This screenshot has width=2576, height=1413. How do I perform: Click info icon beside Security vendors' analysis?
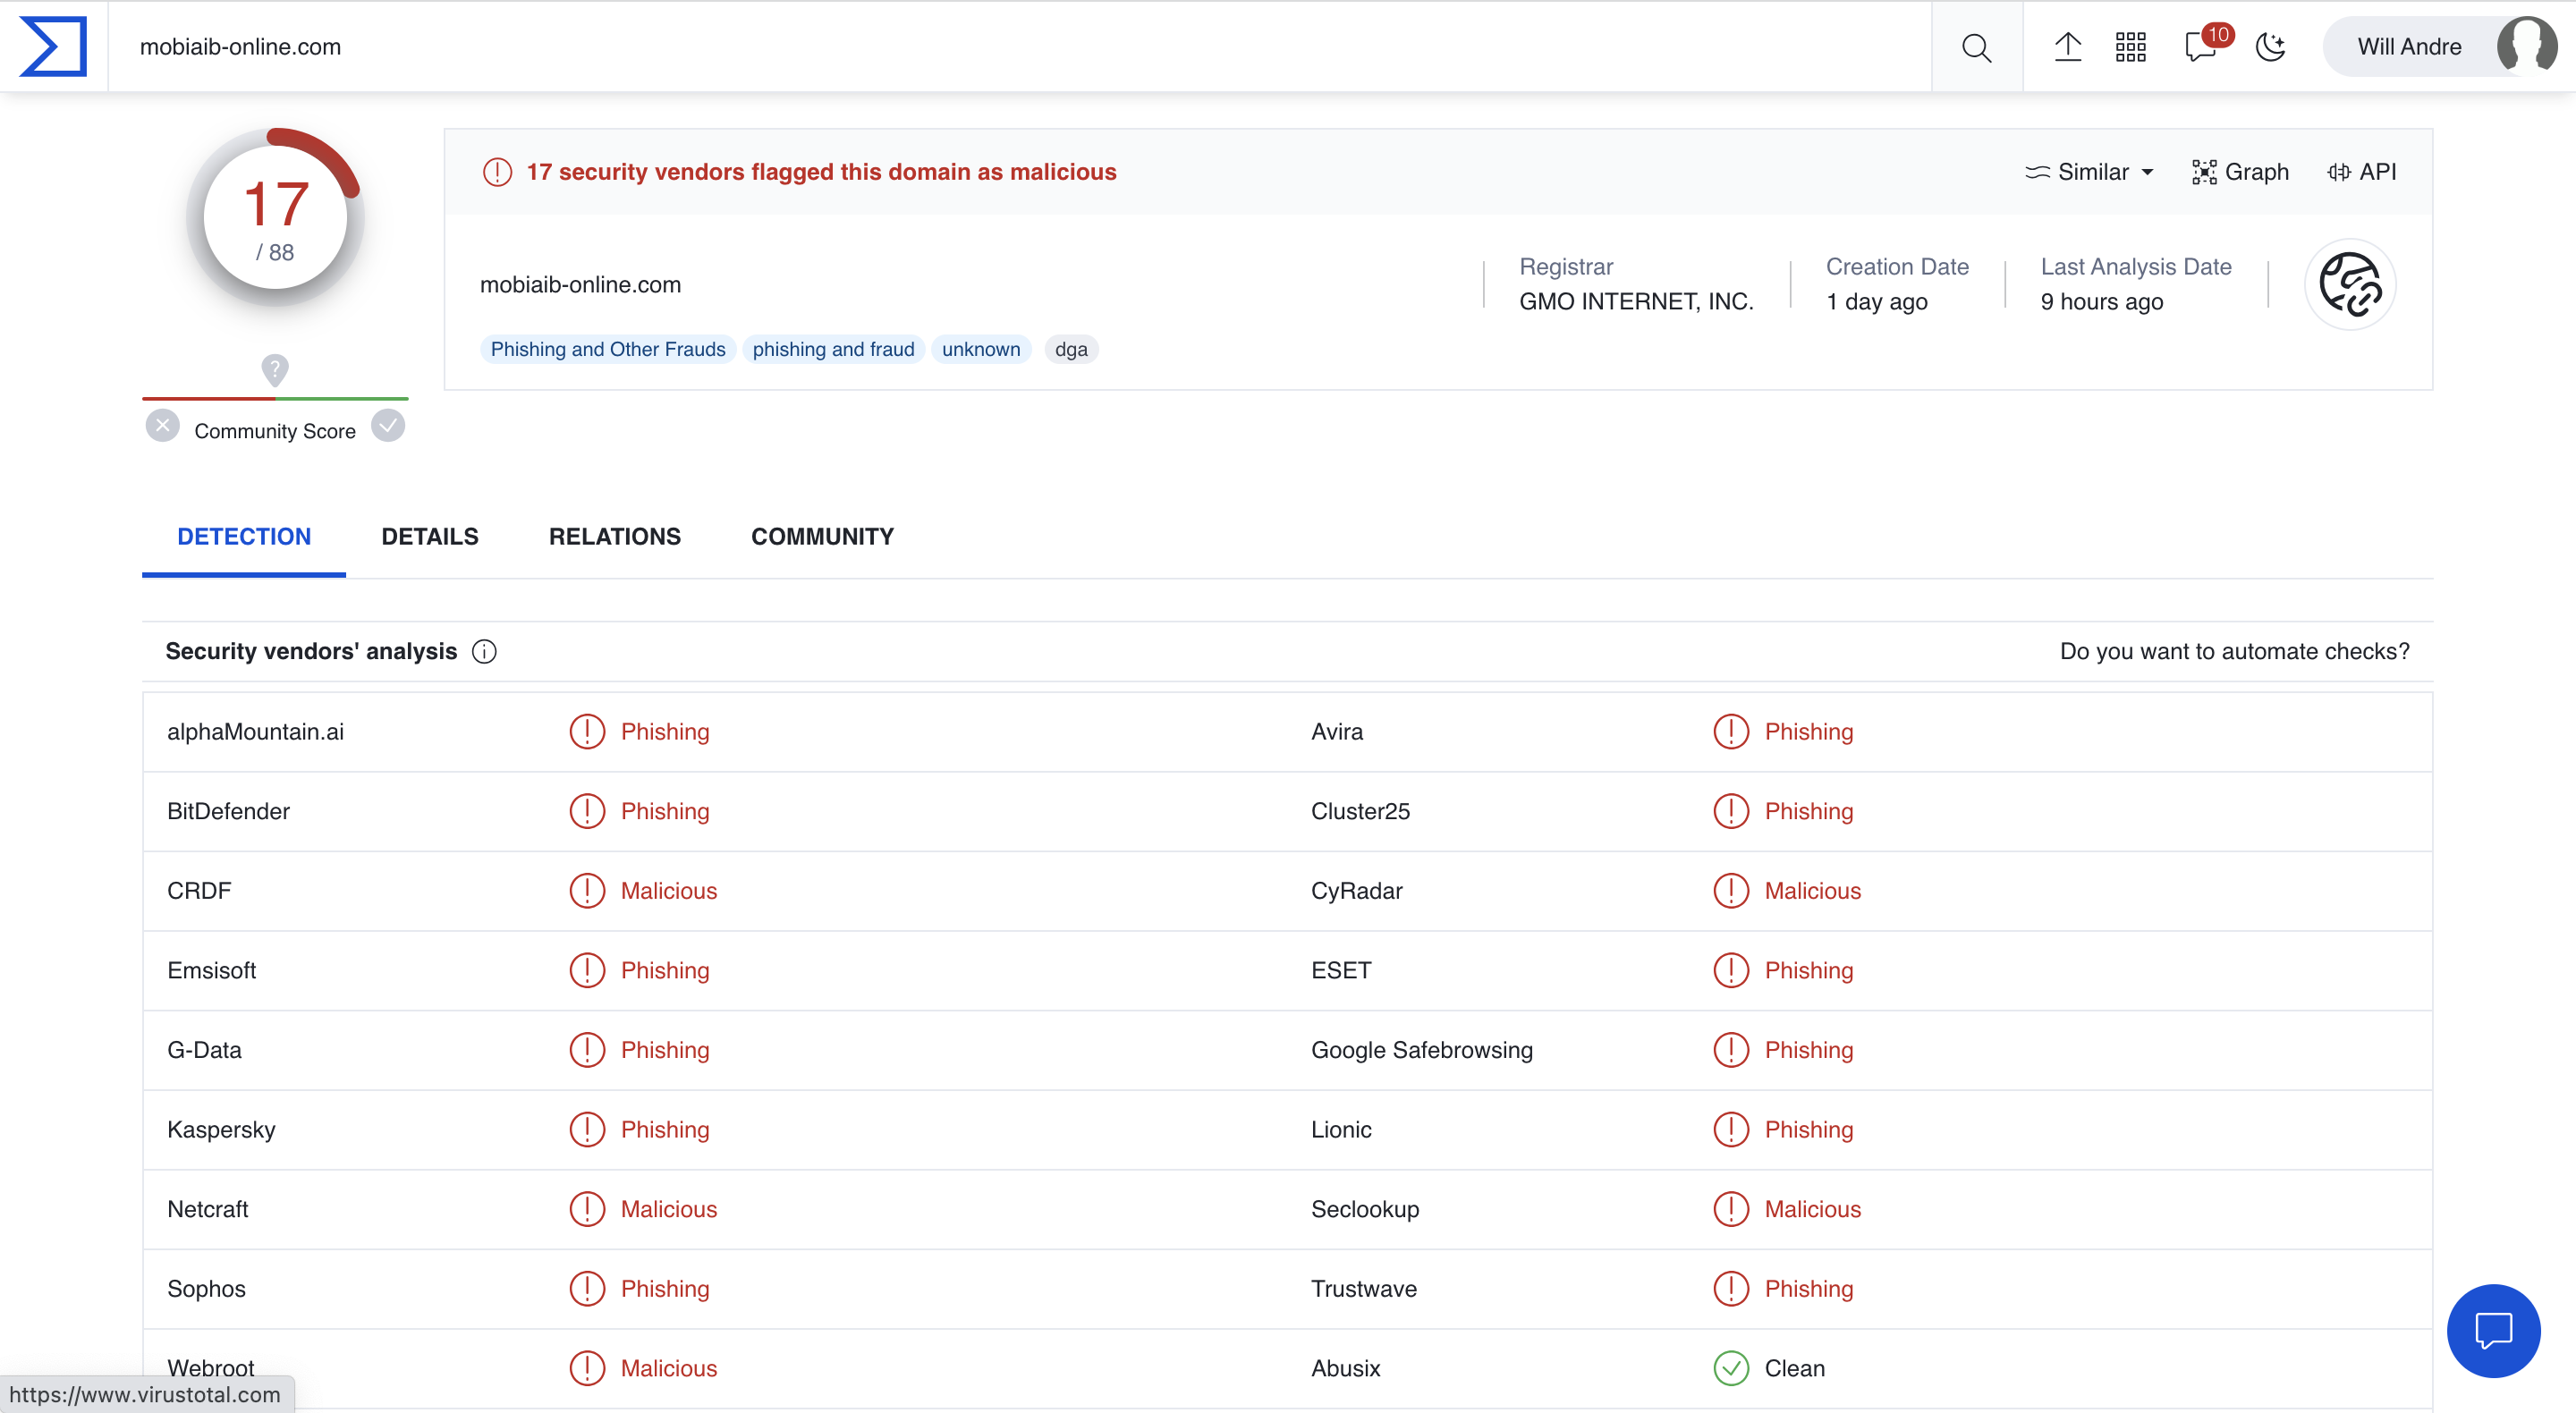click(484, 652)
